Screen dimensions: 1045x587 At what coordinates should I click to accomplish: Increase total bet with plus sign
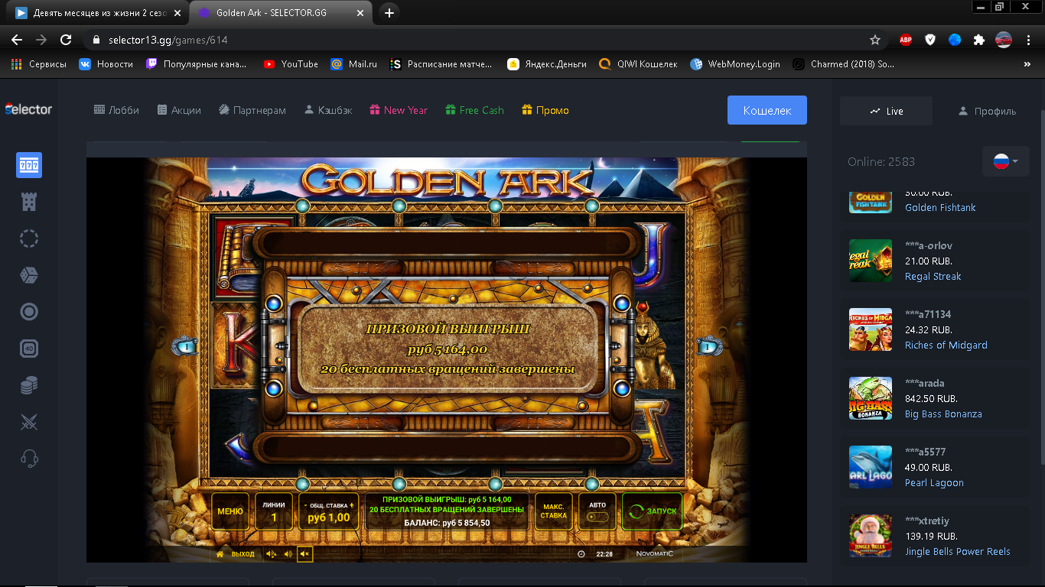tap(352, 505)
